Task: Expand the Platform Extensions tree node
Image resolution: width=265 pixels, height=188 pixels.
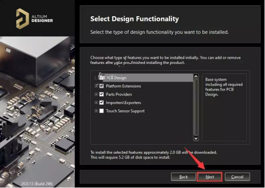Action: (x=96, y=86)
